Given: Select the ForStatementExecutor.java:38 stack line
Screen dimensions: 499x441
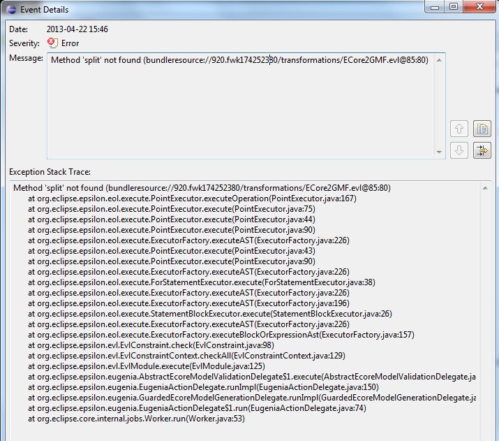Looking at the screenshot, I should [x=202, y=282].
